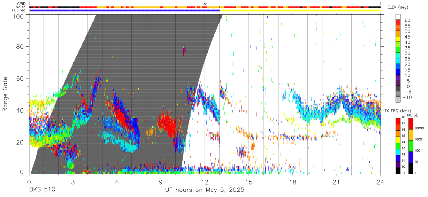Image resolution: width=428 pixels, height=197 pixels.
Task: Click the '12' UT hour axis label
Action: [205, 182]
